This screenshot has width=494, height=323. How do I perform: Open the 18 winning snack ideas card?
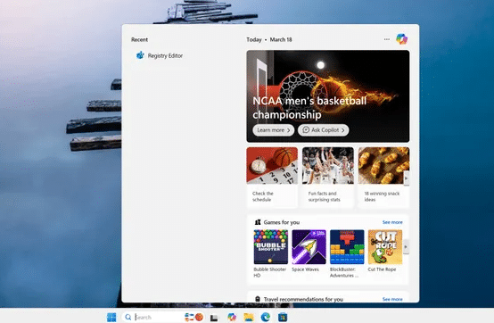coord(383,178)
